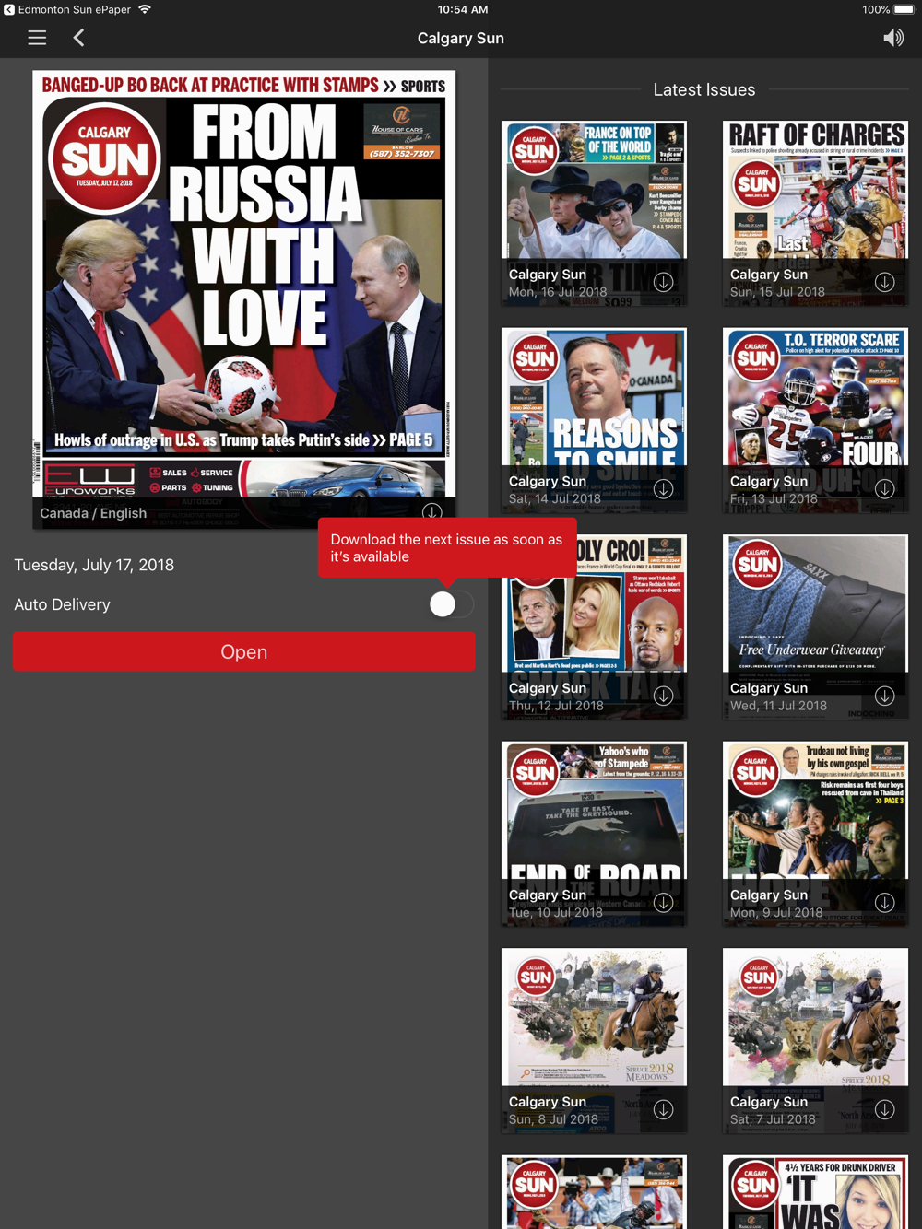Tap the speaker audio icon
922x1229 pixels.
[x=893, y=38]
